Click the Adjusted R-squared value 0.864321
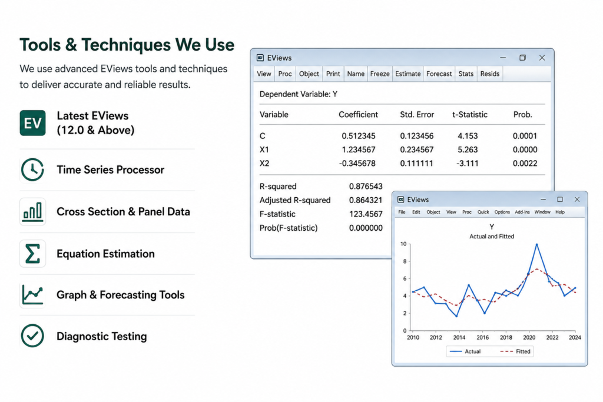The height and width of the screenshot is (402, 603). click(x=366, y=200)
